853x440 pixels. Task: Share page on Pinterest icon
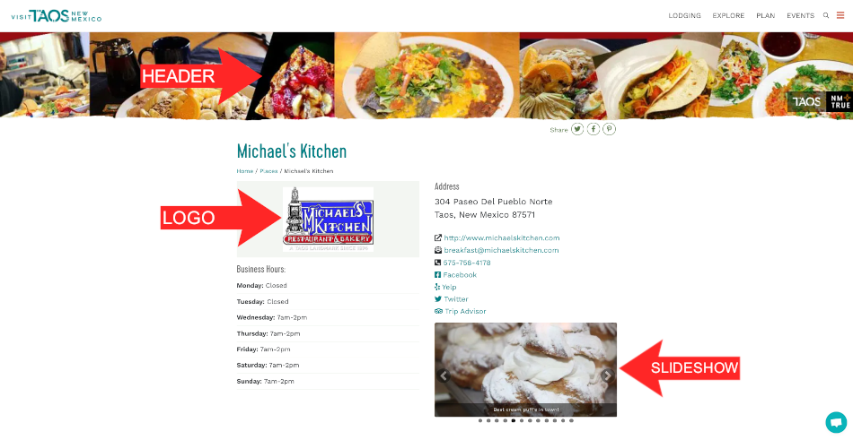(x=610, y=129)
